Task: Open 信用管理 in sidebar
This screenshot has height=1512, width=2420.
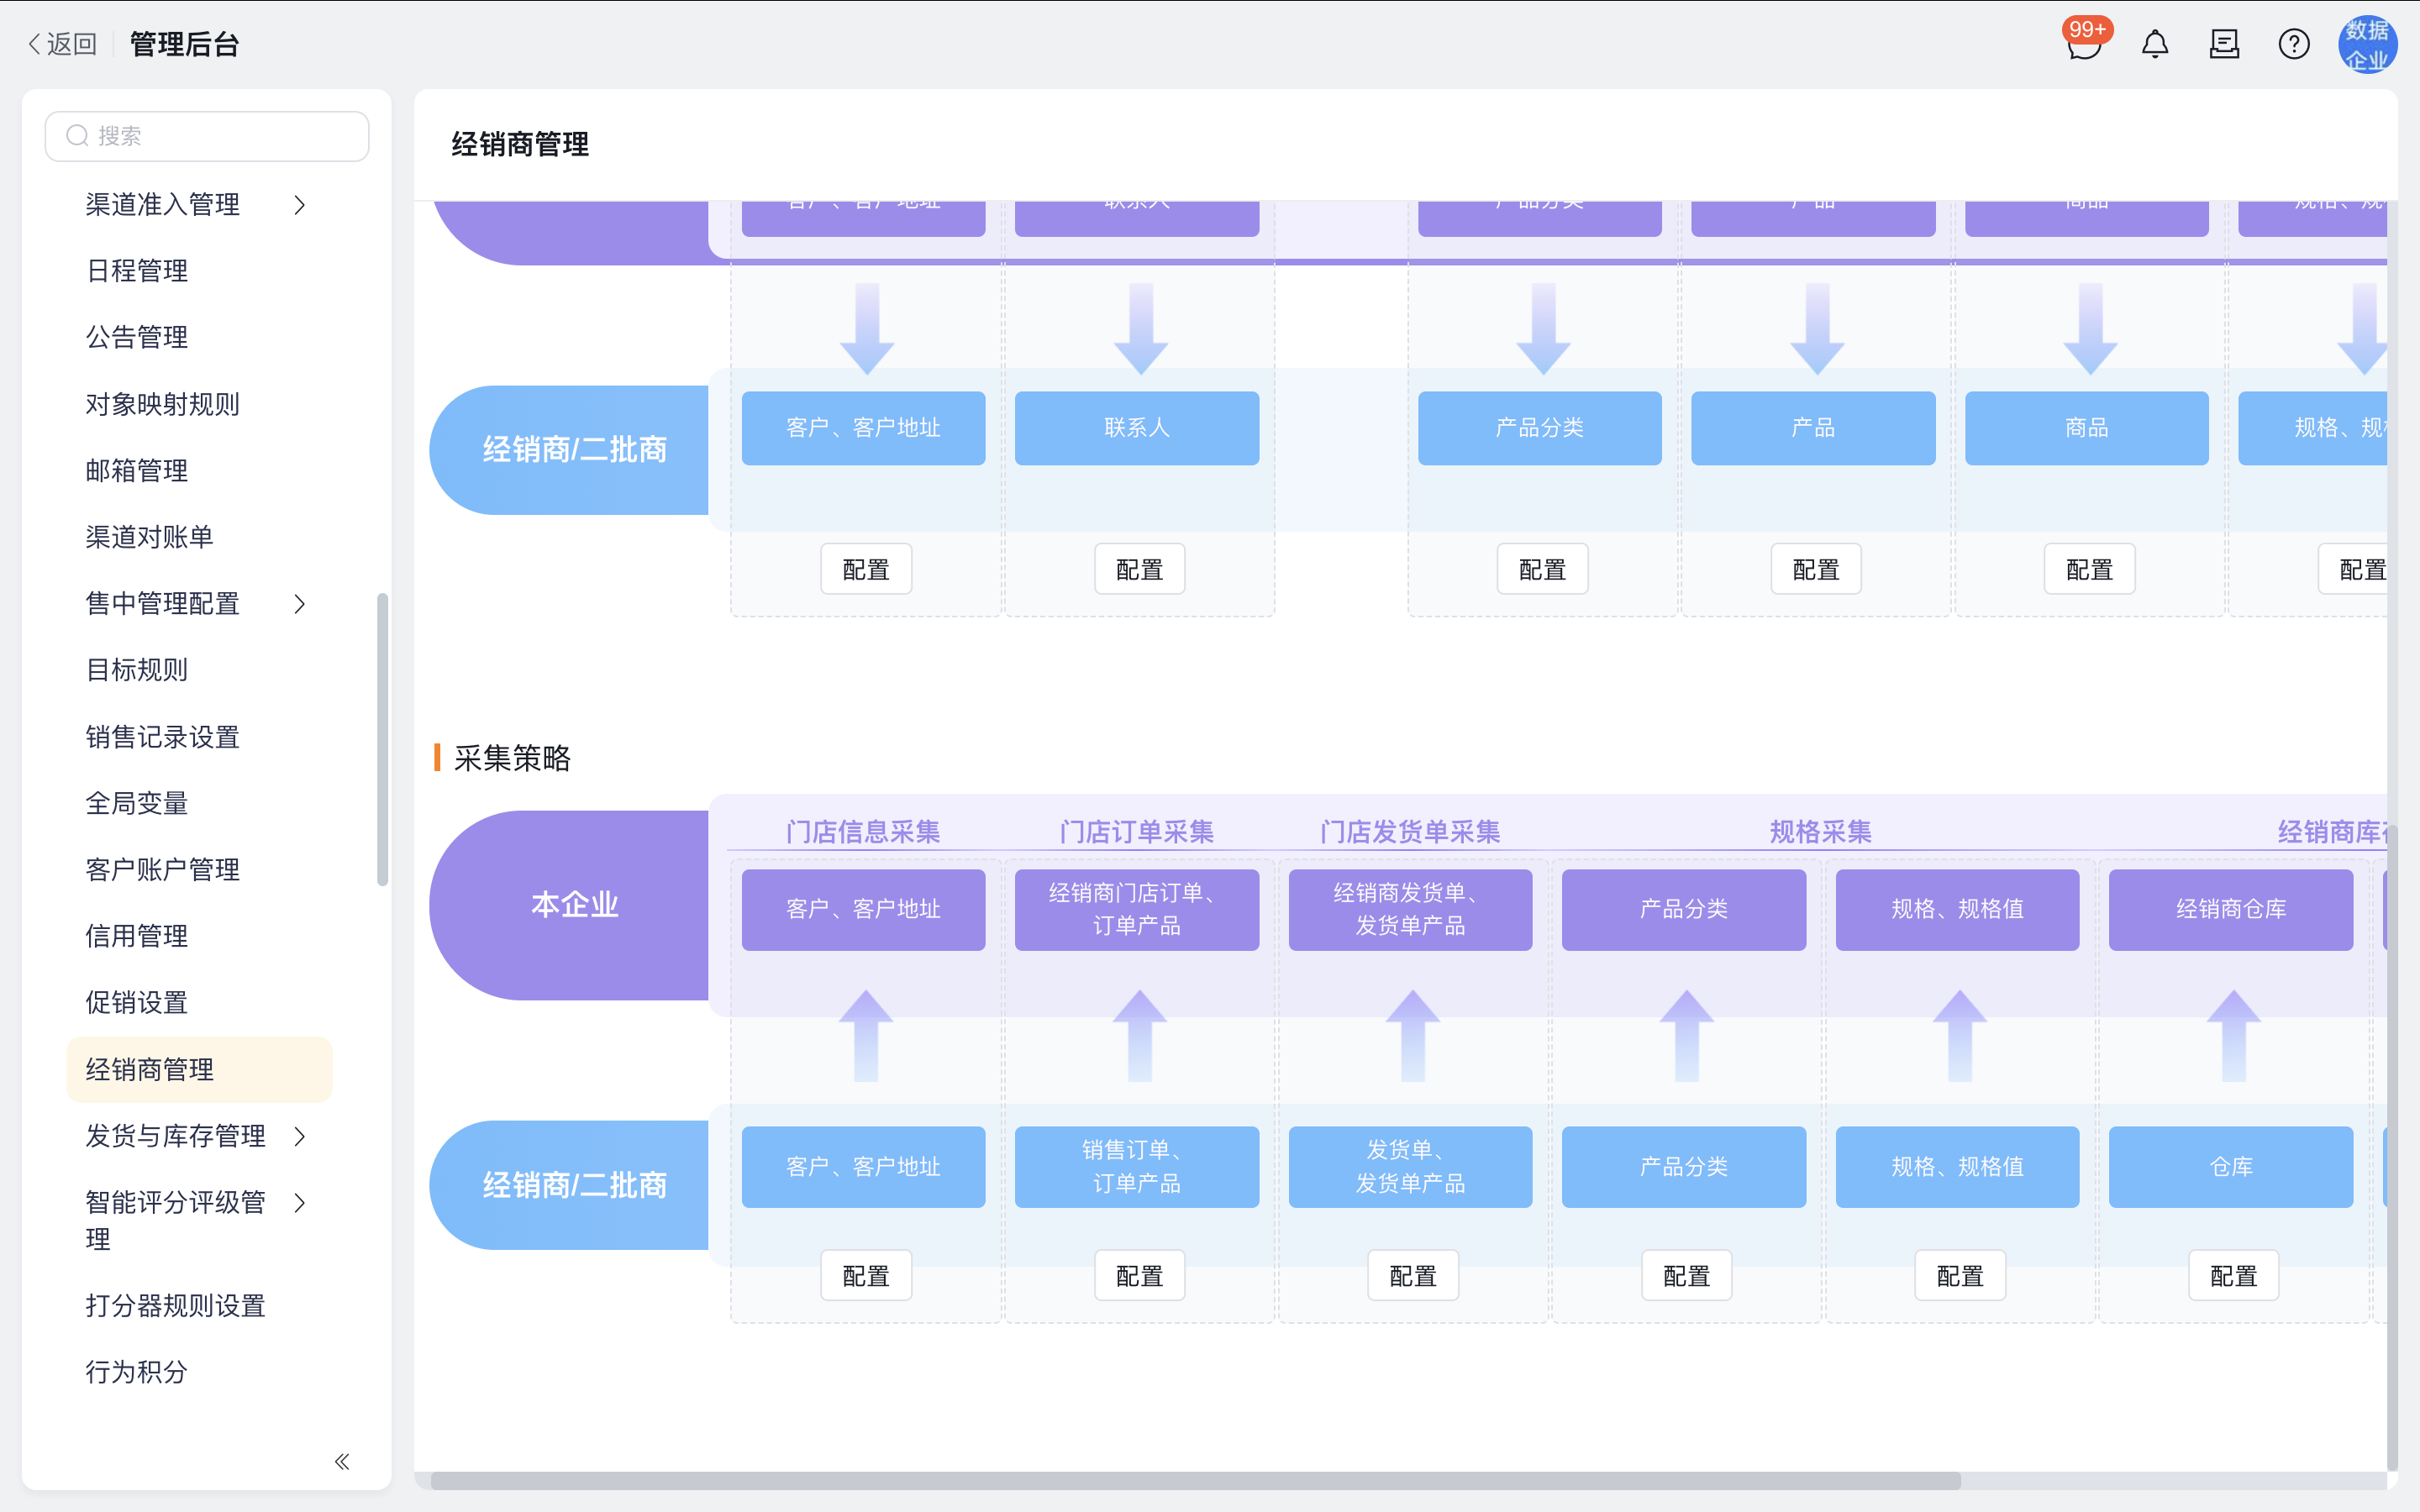Action: tap(137, 936)
